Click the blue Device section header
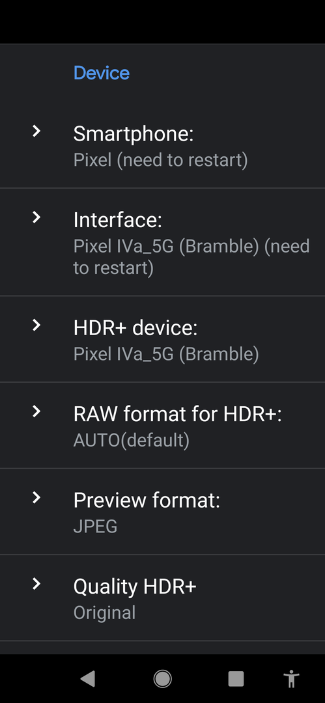Viewport: 325px width, 703px height. (102, 73)
